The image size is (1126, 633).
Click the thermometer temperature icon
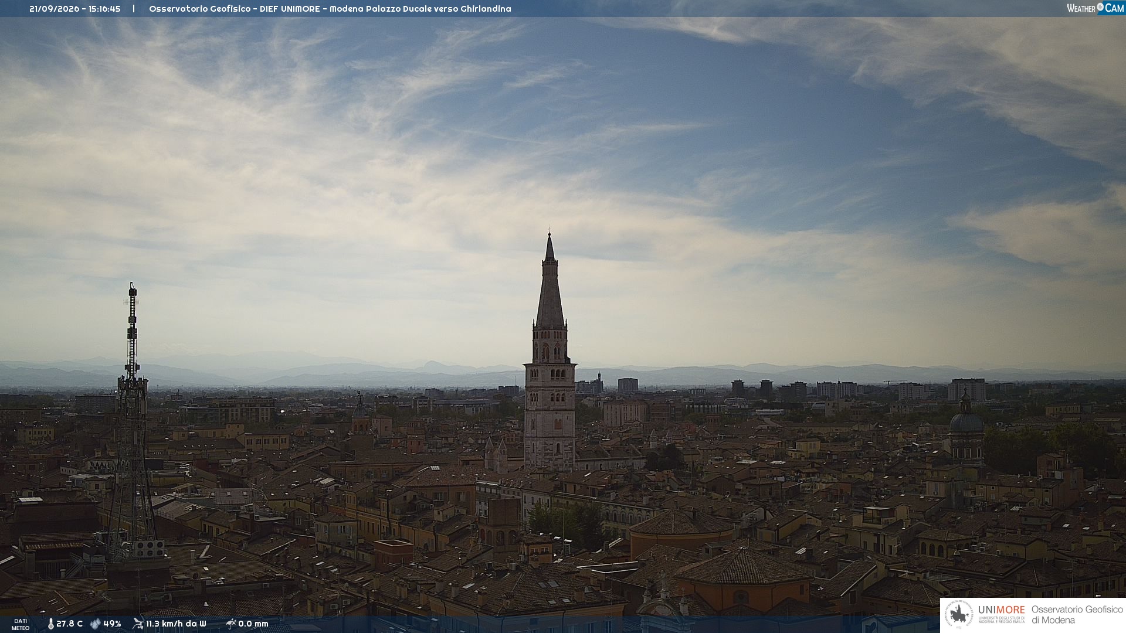tap(51, 624)
